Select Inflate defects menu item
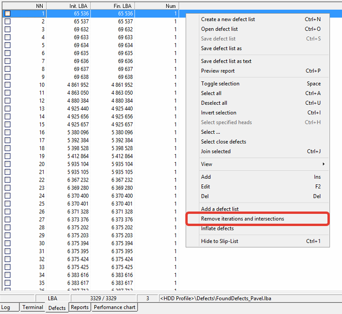This screenshot has width=342, height=314. [x=217, y=228]
